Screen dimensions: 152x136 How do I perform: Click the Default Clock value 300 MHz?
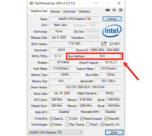[57, 106]
